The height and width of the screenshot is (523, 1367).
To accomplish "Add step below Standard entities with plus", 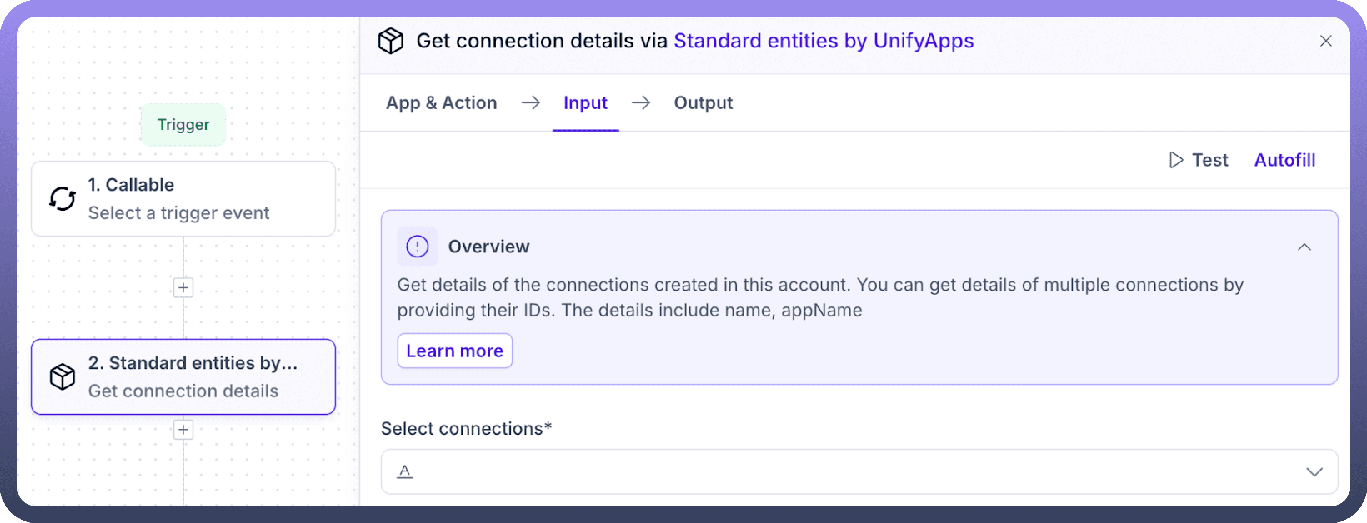I will pyautogui.click(x=183, y=429).
